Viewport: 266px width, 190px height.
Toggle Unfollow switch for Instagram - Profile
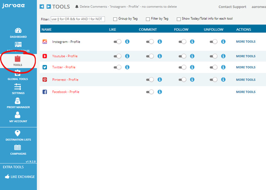point(214,42)
